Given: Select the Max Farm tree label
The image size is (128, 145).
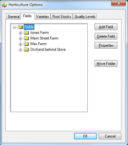Looking at the screenshot, I should pos(38,44).
